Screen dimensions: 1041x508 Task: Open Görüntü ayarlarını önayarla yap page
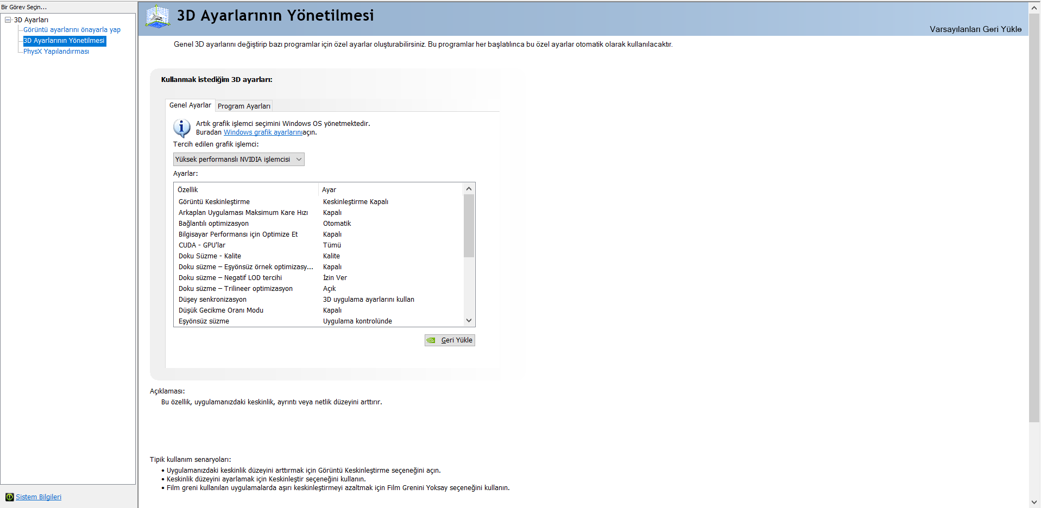tap(72, 30)
